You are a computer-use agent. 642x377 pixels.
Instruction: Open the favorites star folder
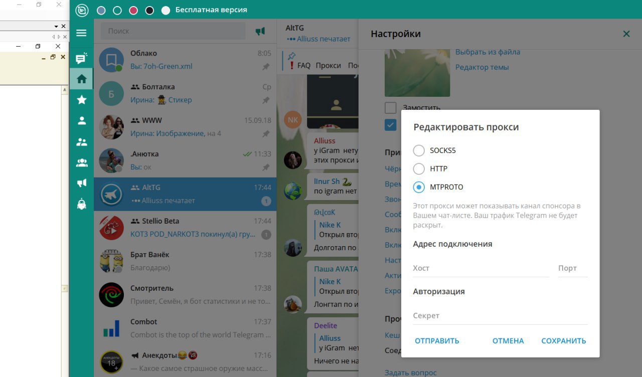[82, 100]
